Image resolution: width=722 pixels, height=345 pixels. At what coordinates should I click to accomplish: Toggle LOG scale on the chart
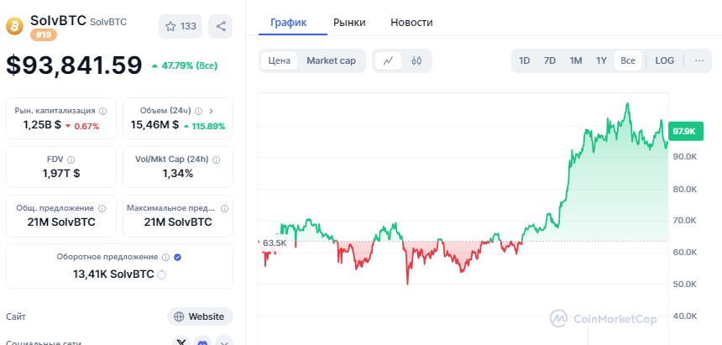(x=664, y=60)
